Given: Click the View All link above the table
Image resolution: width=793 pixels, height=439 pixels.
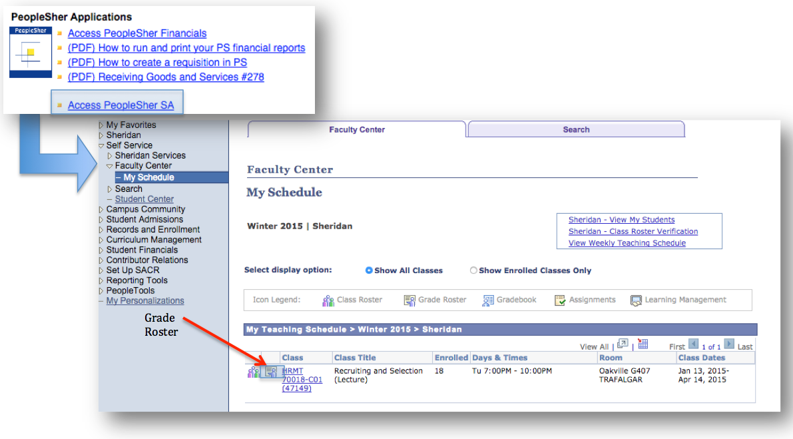Looking at the screenshot, I should pos(594,347).
